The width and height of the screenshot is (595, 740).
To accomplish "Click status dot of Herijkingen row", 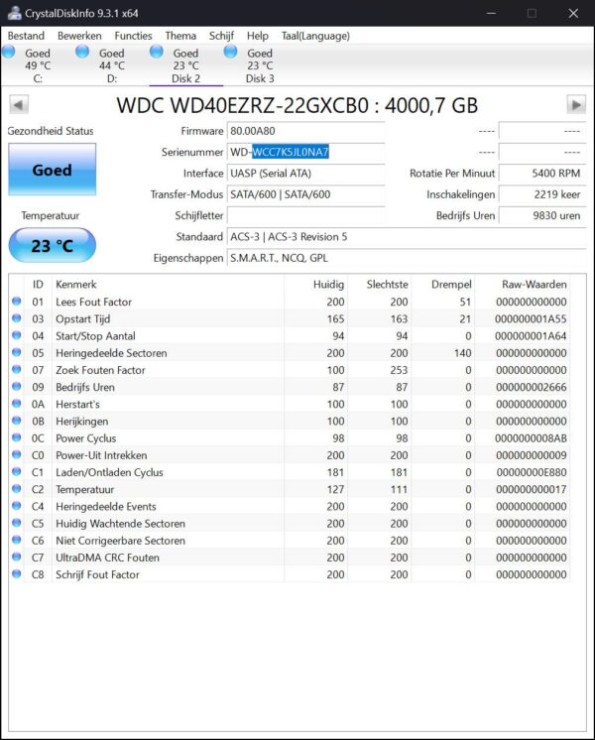I will point(17,421).
